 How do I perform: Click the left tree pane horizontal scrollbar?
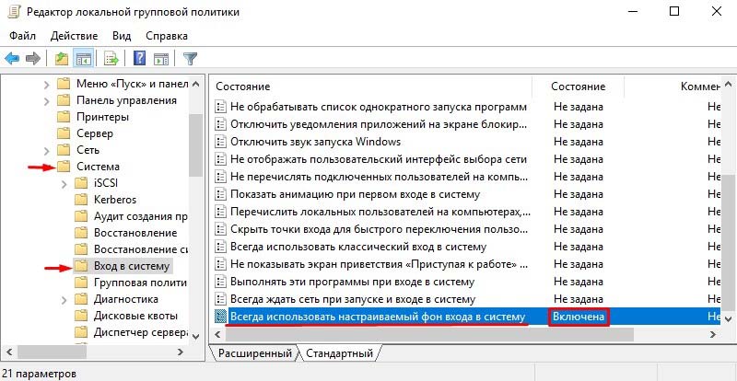tap(99, 352)
